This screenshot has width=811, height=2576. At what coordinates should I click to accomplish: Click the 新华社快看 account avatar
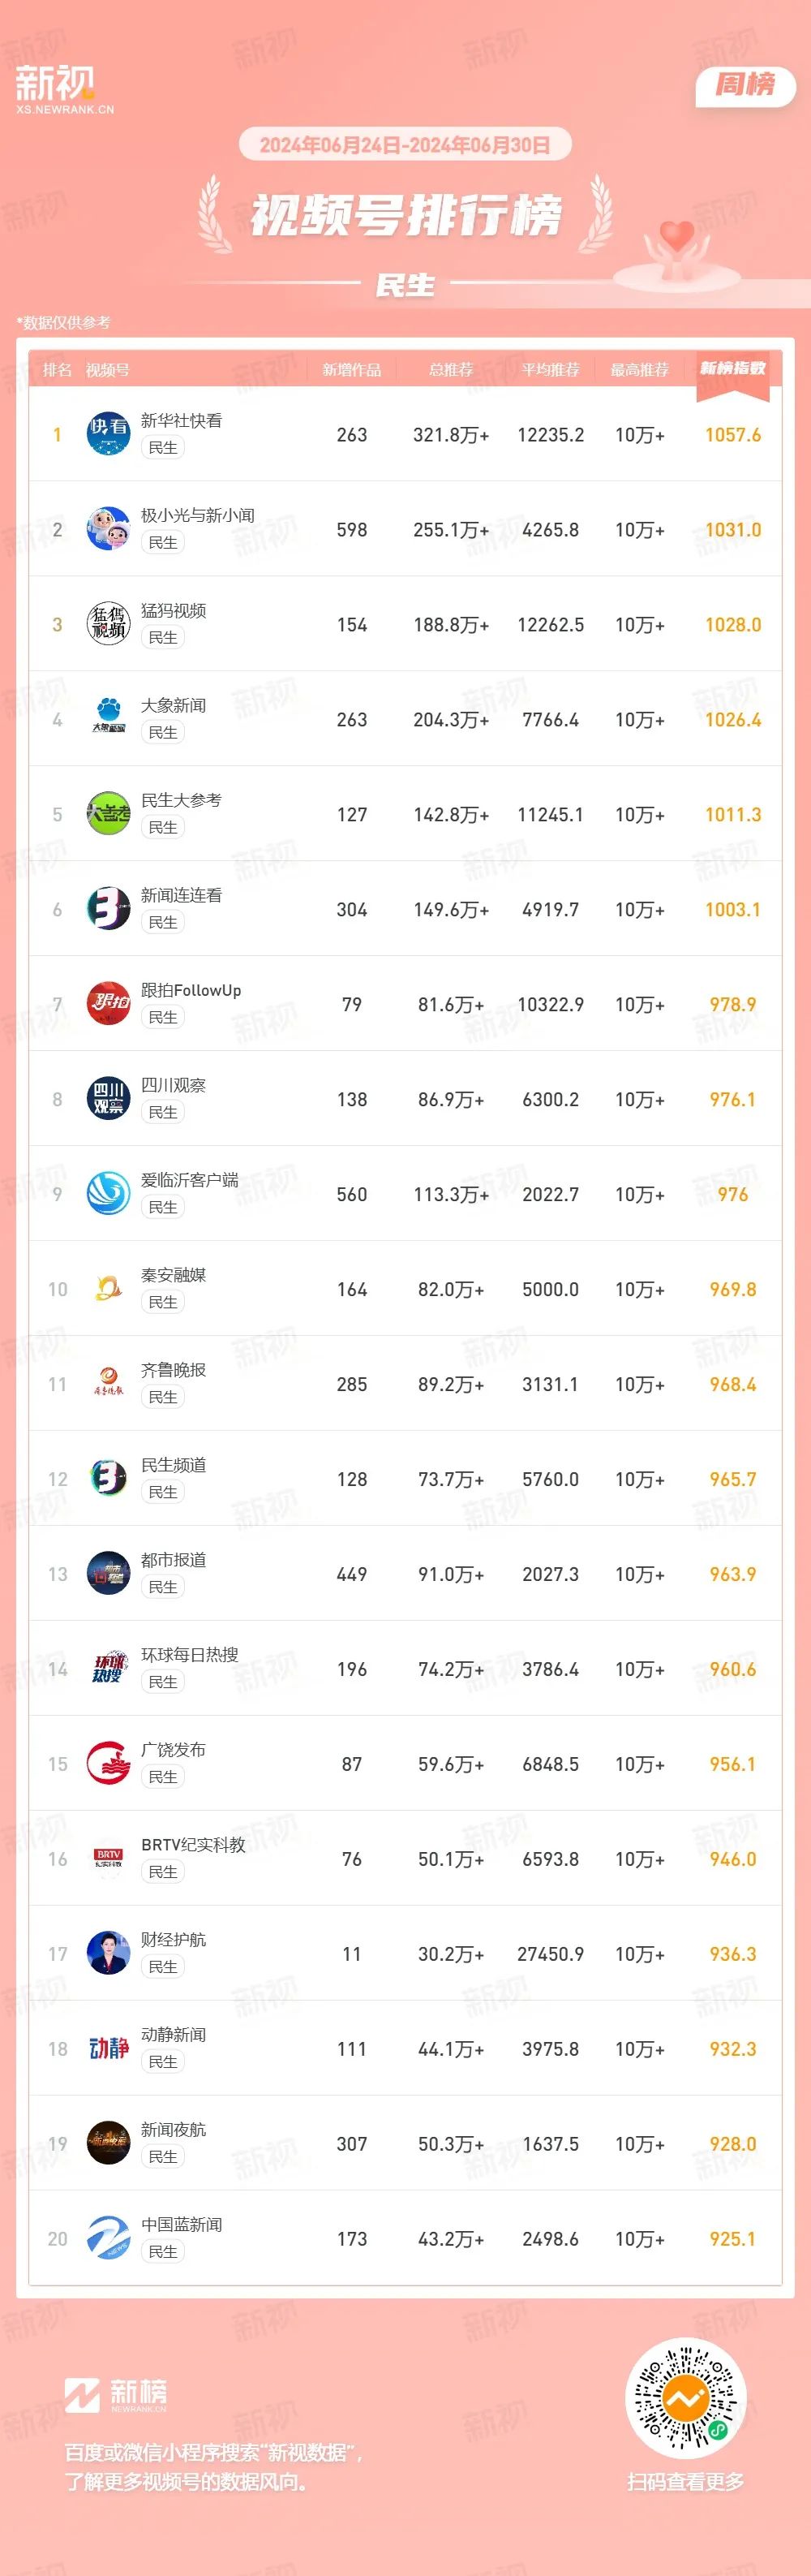click(108, 433)
